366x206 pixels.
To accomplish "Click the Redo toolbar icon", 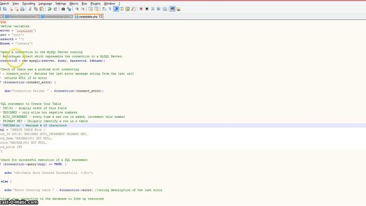I will click(55, 9).
